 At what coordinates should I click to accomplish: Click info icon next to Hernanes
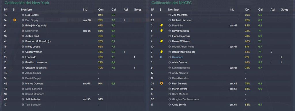tap(169, 57)
